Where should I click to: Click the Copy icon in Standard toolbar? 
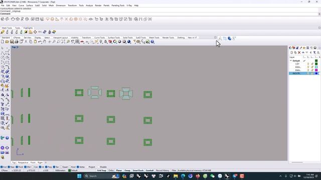[x=31, y=41]
